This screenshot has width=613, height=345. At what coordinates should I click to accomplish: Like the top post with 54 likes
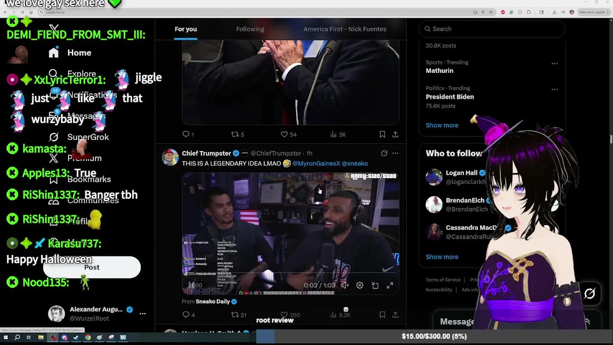click(x=288, y=134)
